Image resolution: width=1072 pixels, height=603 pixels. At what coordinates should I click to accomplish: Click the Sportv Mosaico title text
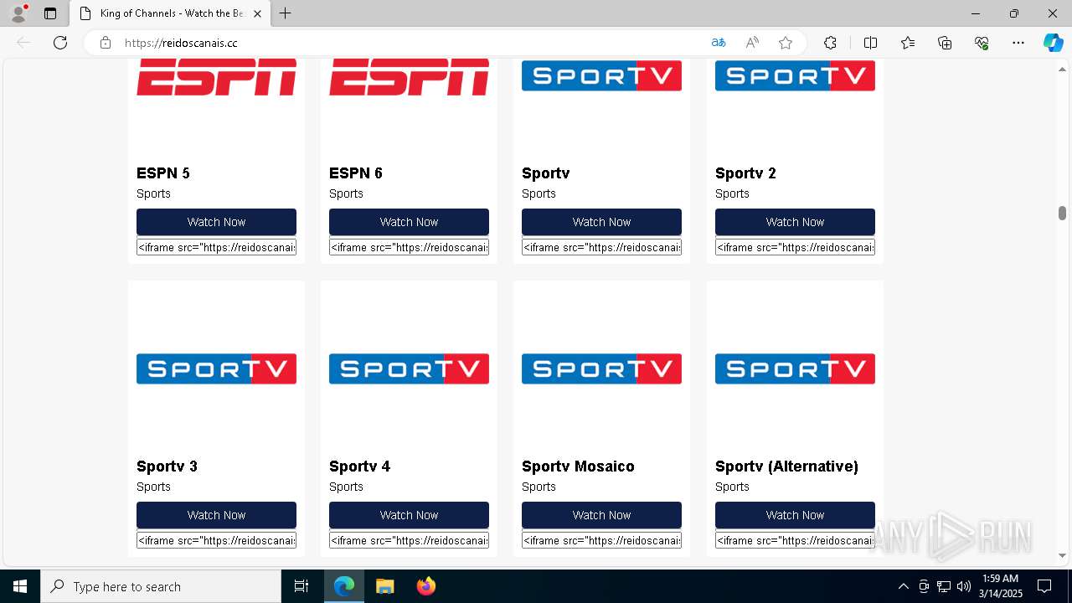(x=578, y=466)
